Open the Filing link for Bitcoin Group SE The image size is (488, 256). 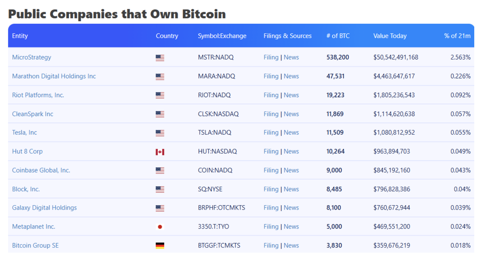(271, 245)
